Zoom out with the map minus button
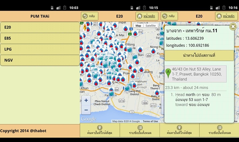239x142 pixels. tap(86, 110)
